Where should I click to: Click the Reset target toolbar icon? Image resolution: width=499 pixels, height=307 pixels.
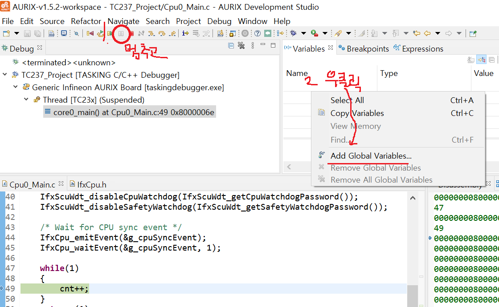101,33
